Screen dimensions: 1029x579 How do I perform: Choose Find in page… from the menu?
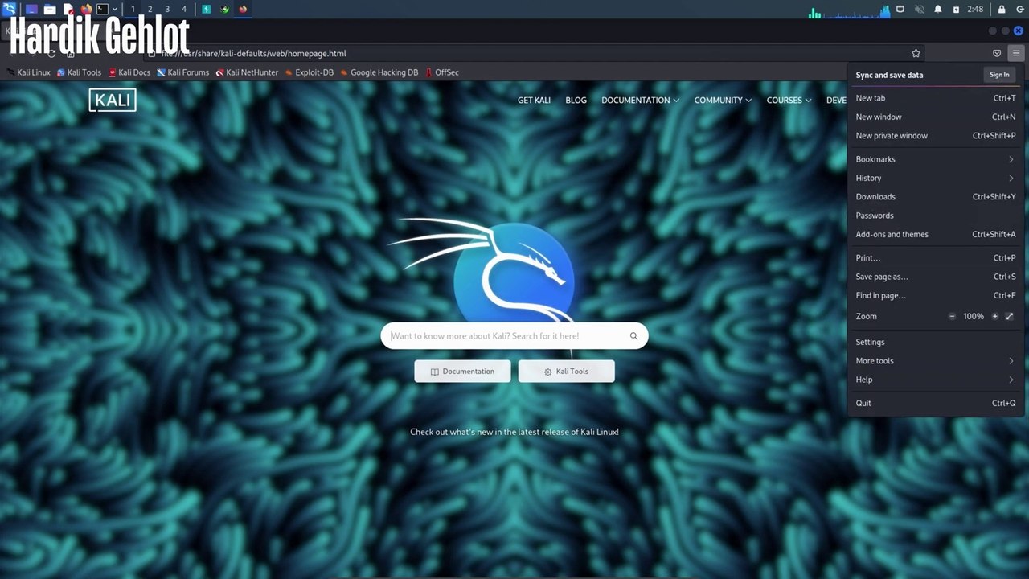coord(936,296)
